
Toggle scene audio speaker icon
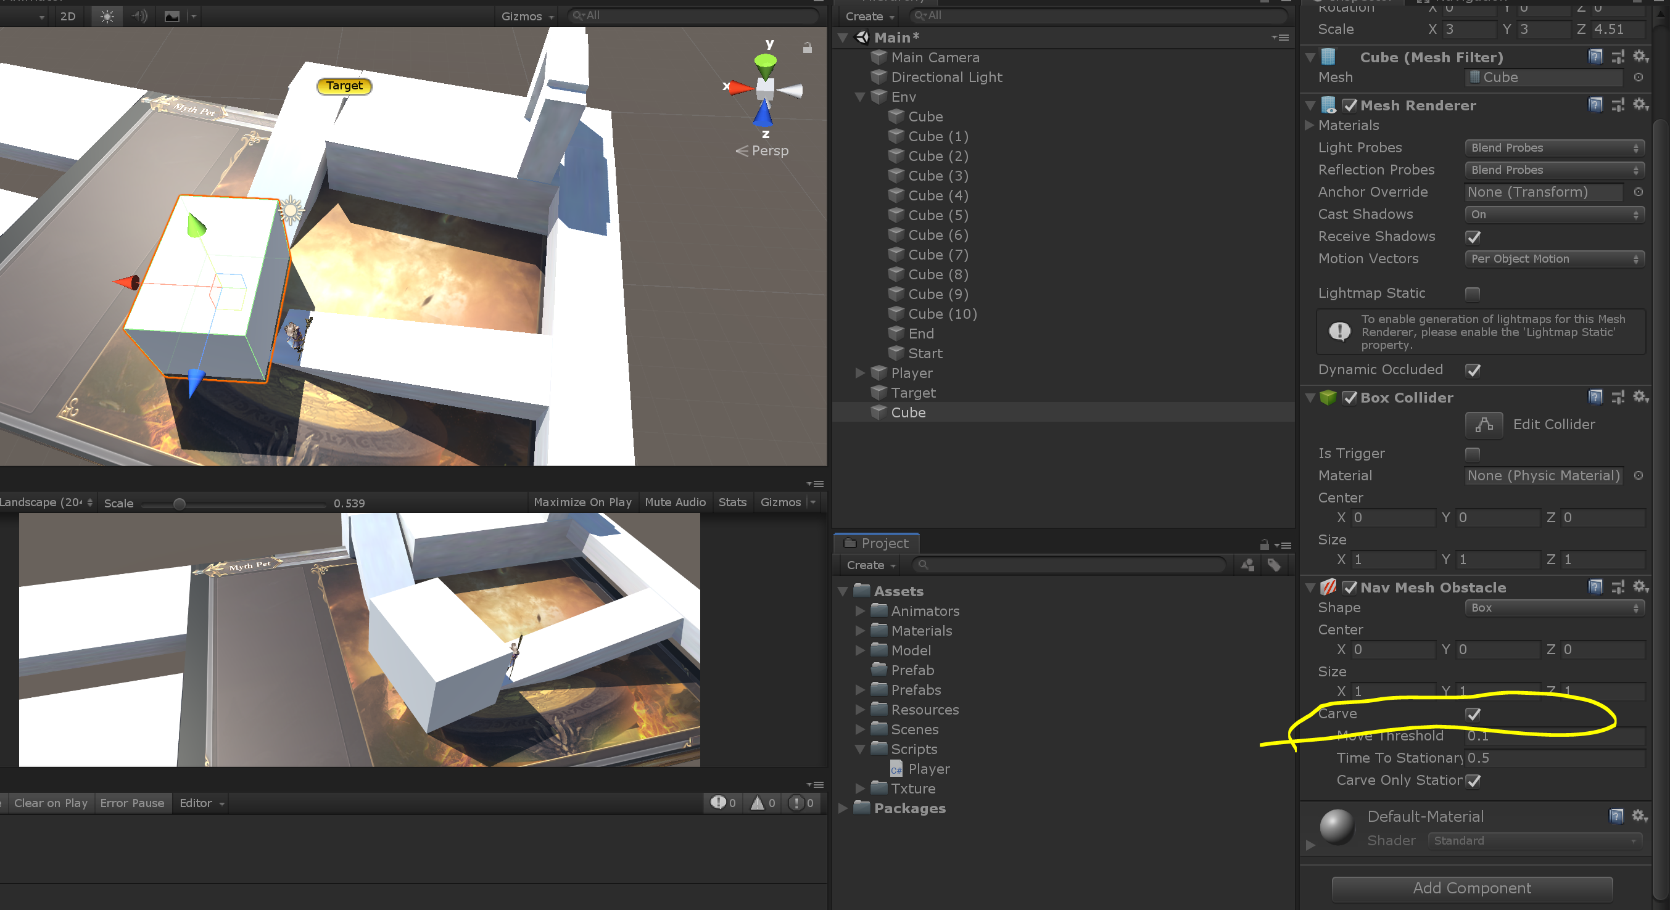click(139, 16)
